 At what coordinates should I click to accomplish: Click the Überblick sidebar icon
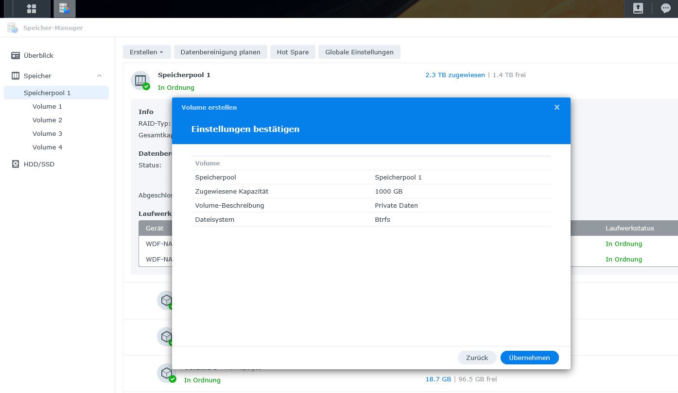16,56
